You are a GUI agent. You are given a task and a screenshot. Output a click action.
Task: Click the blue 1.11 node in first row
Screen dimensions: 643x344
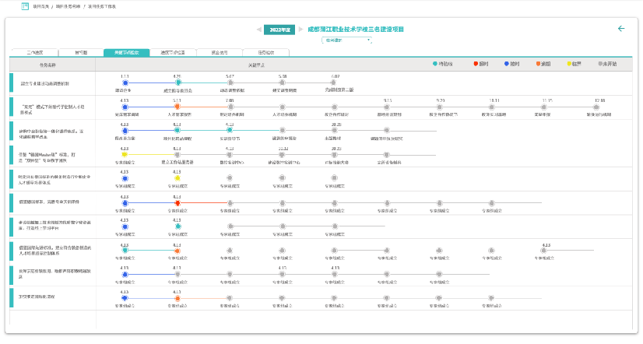coord(125,82)
